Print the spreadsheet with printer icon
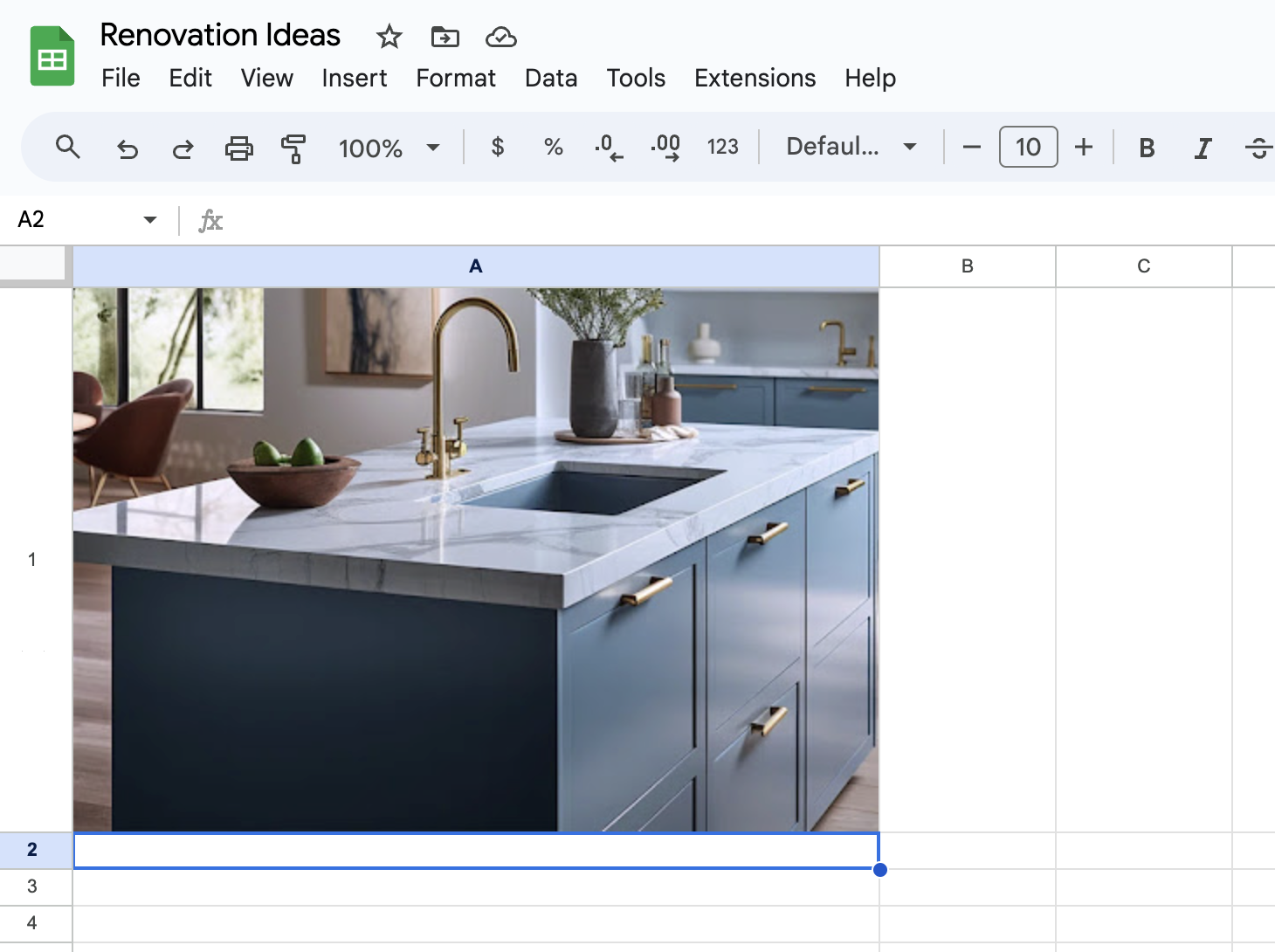The image size is (1275, 952). click(x=238, y=148)
